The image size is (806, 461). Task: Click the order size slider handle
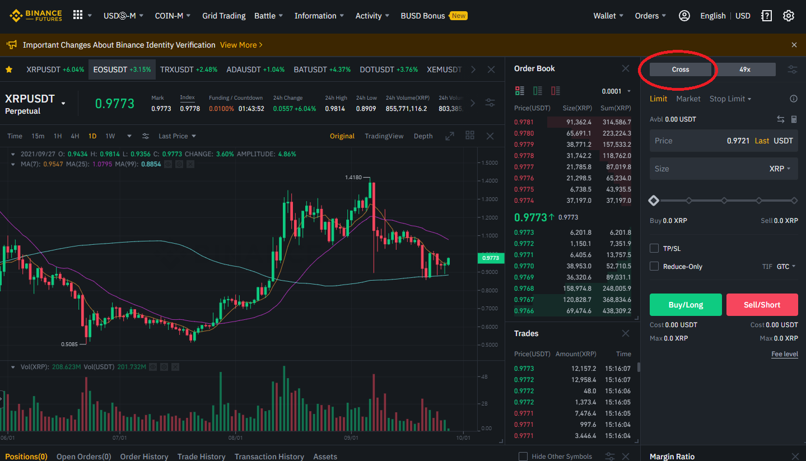[x=653, y=201]
